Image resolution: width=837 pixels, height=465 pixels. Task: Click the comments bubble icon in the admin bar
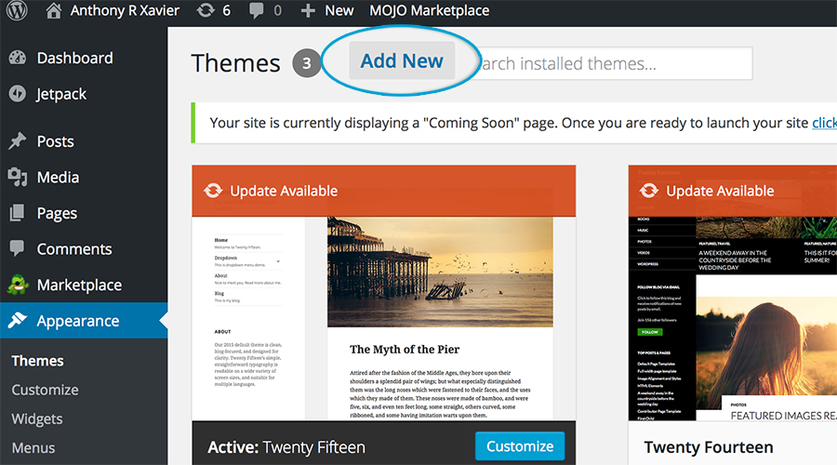point(257,10)
